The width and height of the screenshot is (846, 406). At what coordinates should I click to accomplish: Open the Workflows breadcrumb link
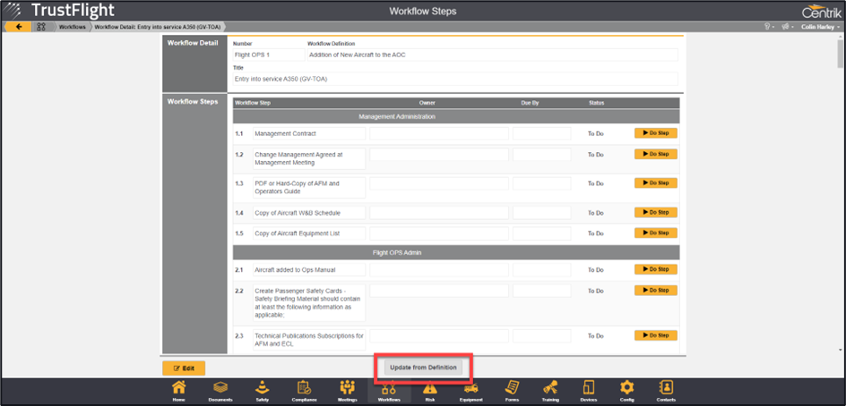pyautogui.click(x=72, y=27)
